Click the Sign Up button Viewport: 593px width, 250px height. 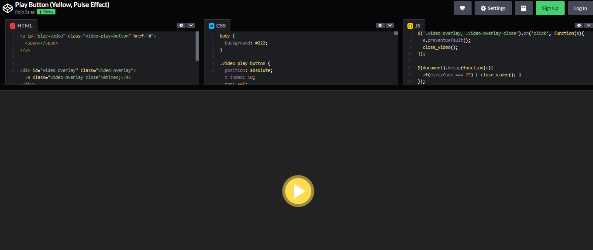(550, 8)
